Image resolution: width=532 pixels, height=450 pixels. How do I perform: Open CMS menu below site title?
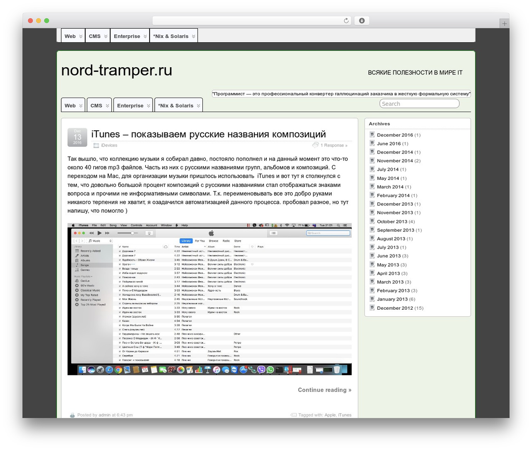100,105
